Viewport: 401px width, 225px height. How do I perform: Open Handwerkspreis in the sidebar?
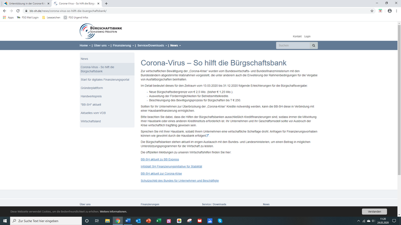[91, 97]
